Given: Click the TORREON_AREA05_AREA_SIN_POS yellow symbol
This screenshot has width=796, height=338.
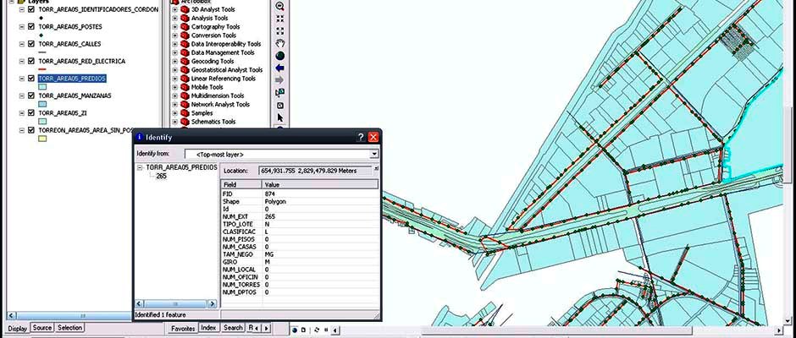Looking at the screenshot, I should click(x=42, y=139).
